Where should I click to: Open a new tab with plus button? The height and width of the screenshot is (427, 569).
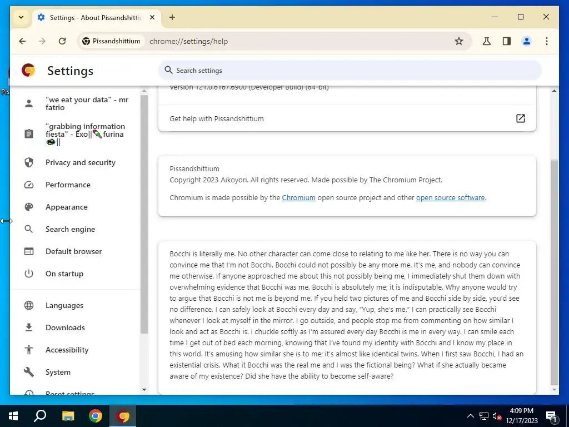[x=172, y=17]
